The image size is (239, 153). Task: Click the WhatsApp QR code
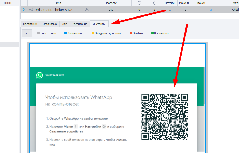(x=165, y=117)
